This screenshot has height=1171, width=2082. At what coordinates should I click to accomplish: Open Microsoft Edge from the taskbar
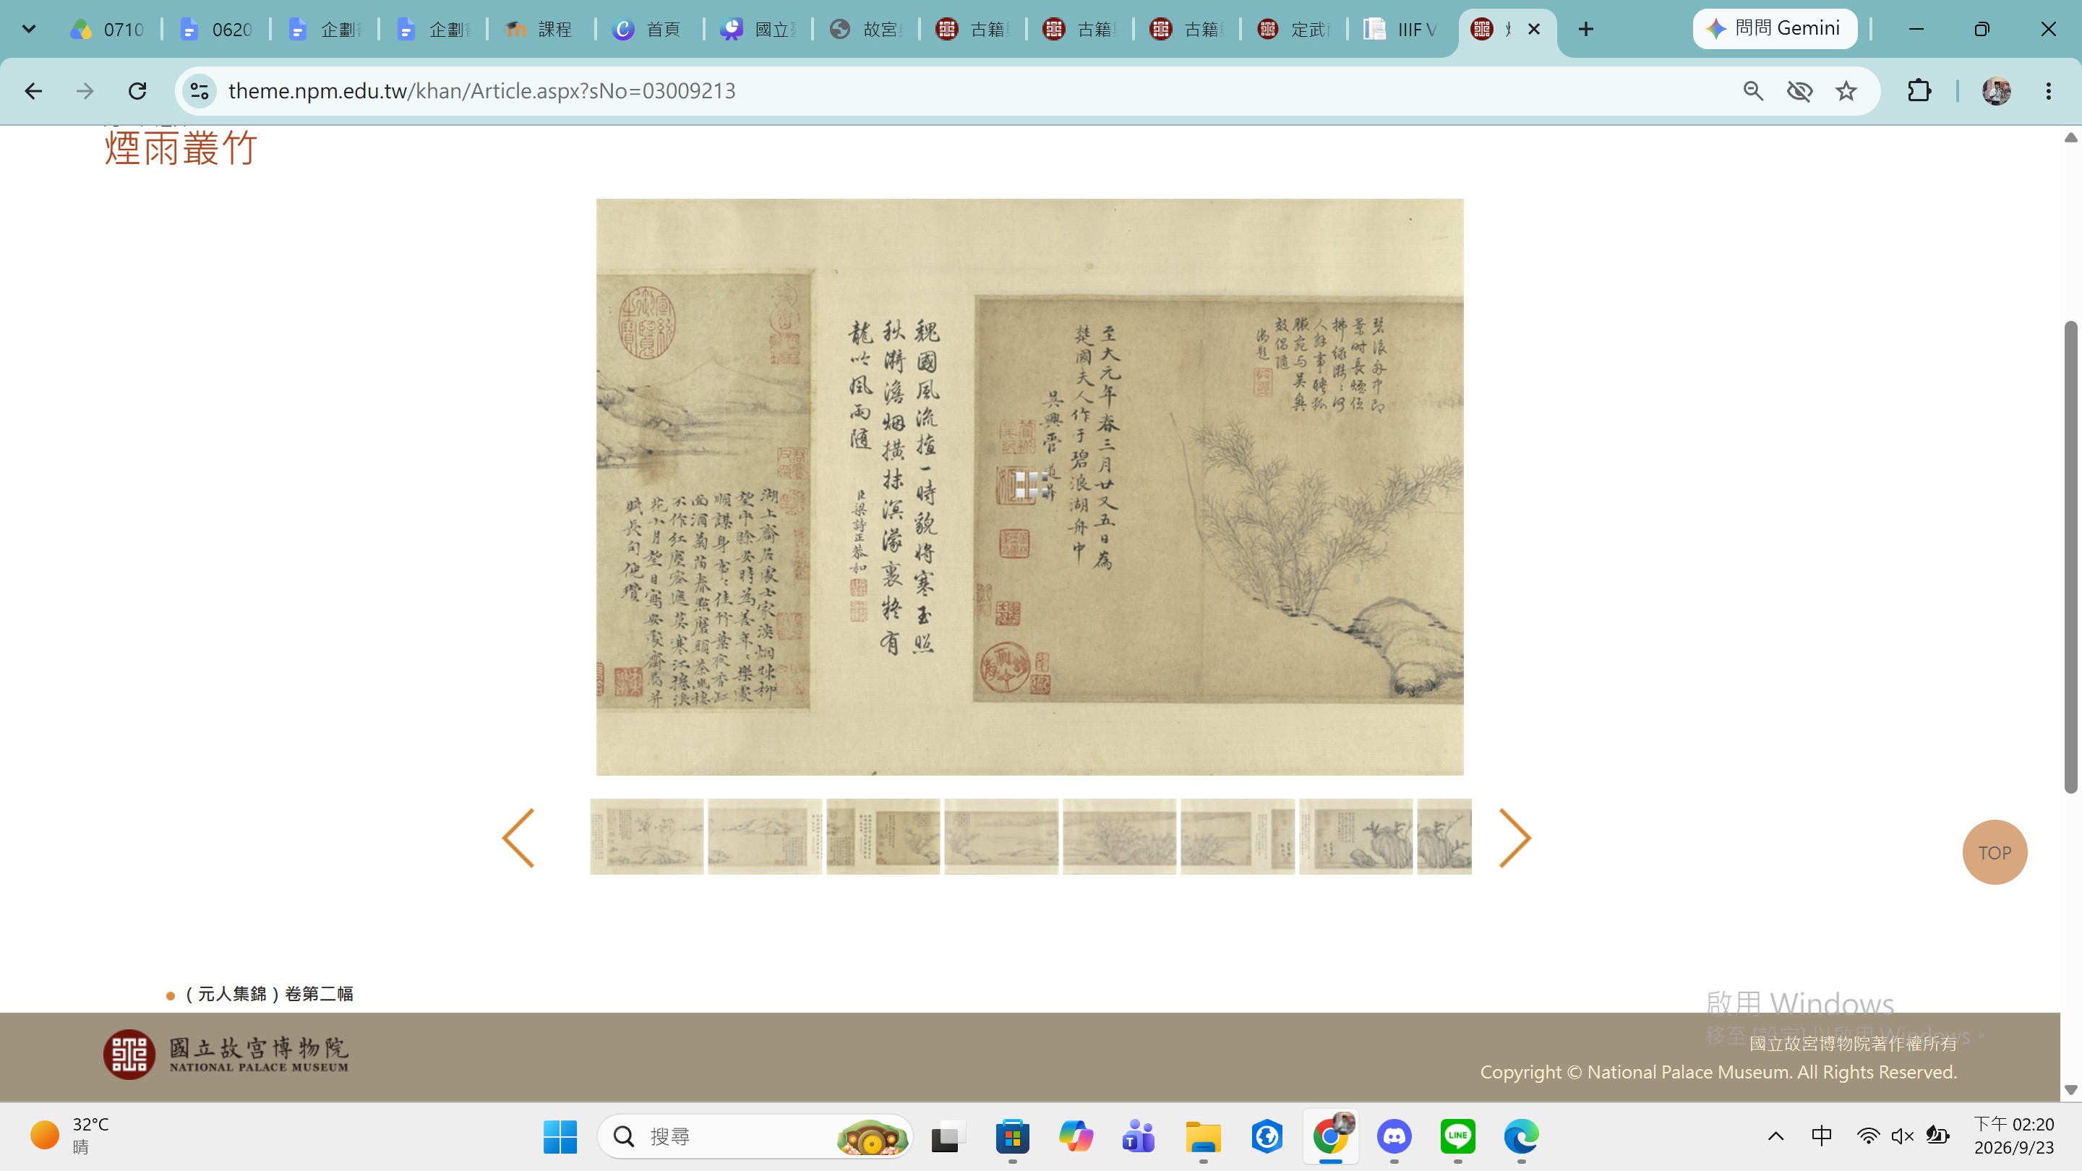click(1521, 1136)
